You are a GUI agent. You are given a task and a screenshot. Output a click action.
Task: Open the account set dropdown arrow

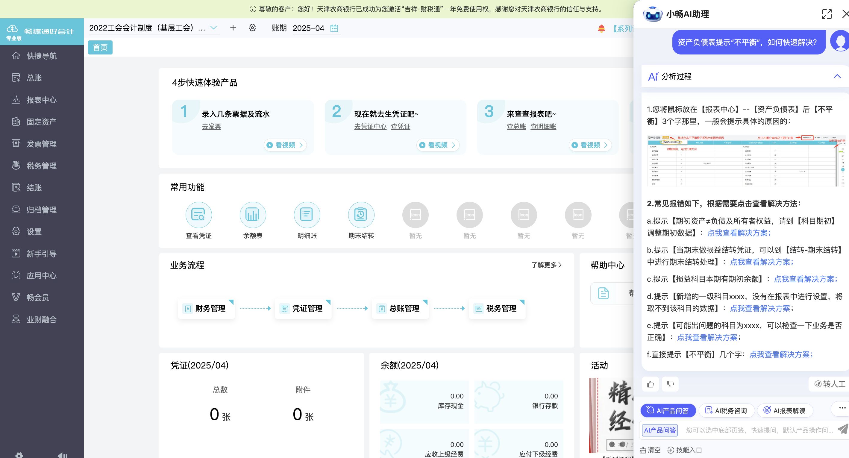click(213, 28)
